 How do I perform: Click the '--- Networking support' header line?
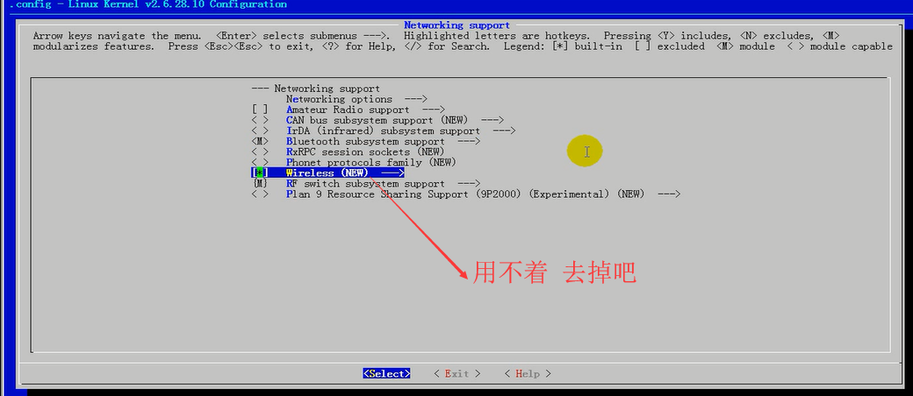pyautogui.click(x=315, y=88)
